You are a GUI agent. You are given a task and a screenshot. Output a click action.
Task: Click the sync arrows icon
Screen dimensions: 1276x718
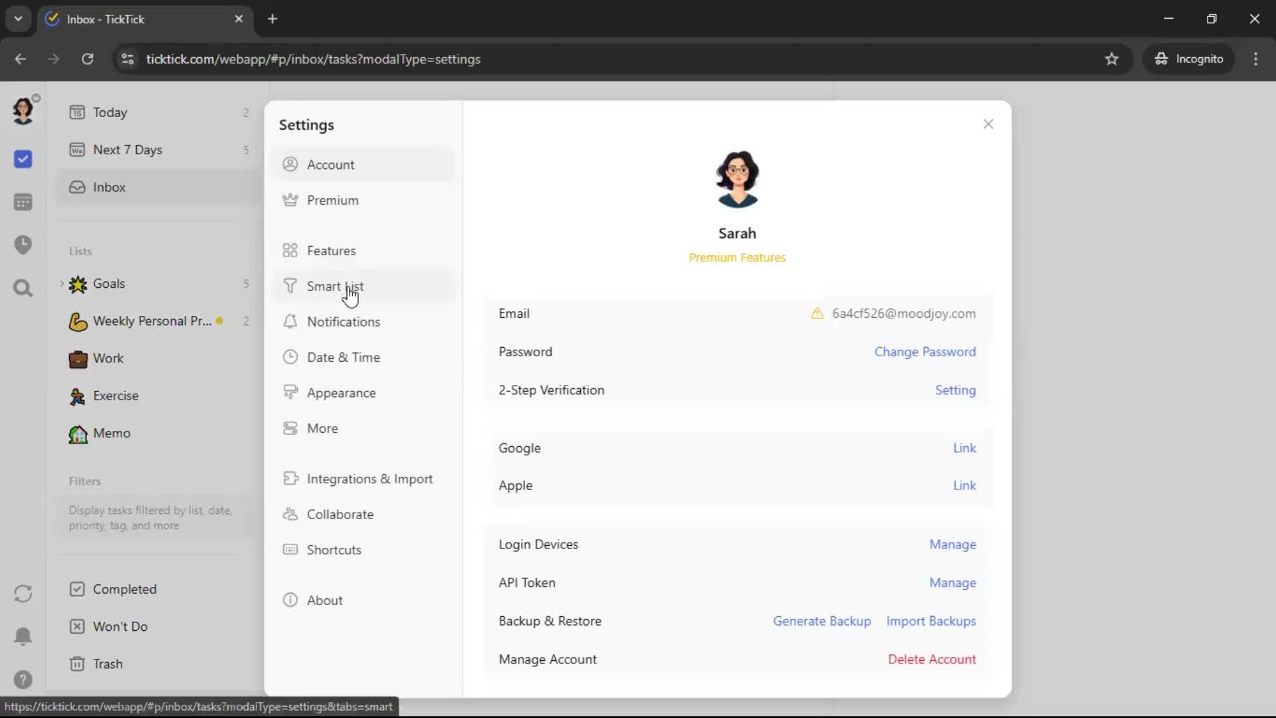[x=23, y=594]
